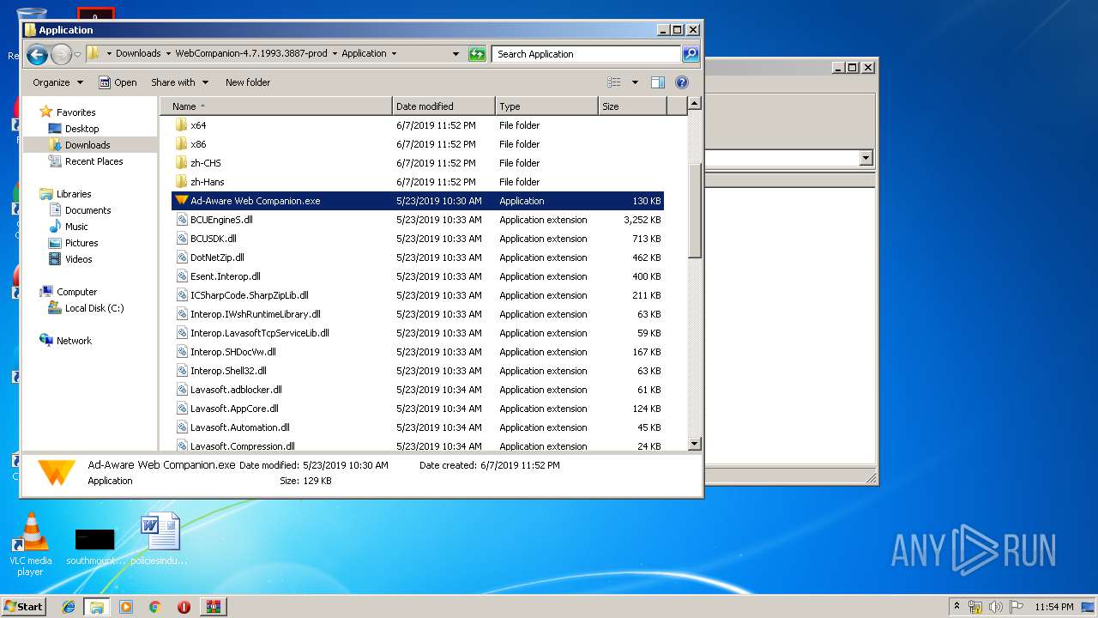
Task: Select the zh-Hans folder icon
Action: coord(181,182)
